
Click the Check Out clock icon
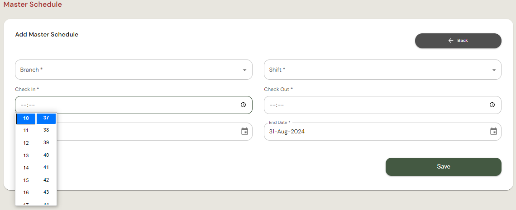[492, 105]
